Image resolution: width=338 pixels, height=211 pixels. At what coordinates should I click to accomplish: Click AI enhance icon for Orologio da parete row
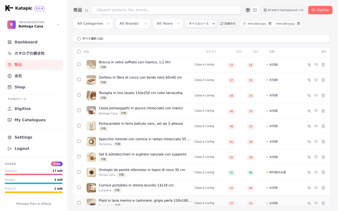[x=309, y=172]
